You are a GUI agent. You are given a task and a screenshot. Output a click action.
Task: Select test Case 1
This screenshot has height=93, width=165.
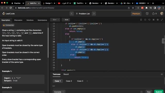[x=58, y=81]
